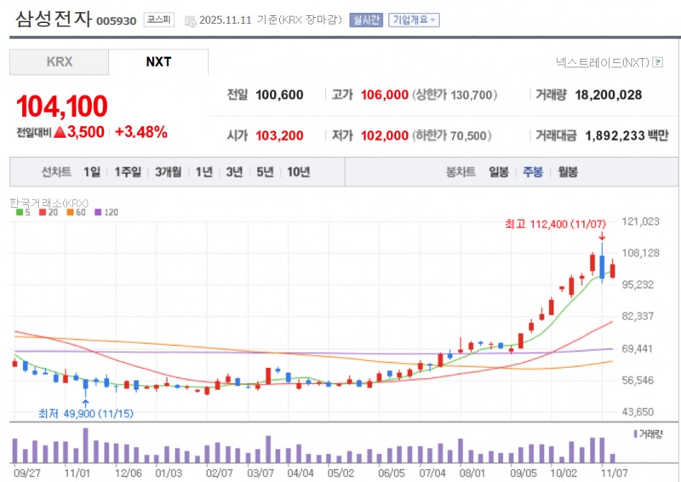The width and height of the screenshot is (681, 482).
Task: Select 월봉 monthly candlestick chart
Action: pos(568,172)
